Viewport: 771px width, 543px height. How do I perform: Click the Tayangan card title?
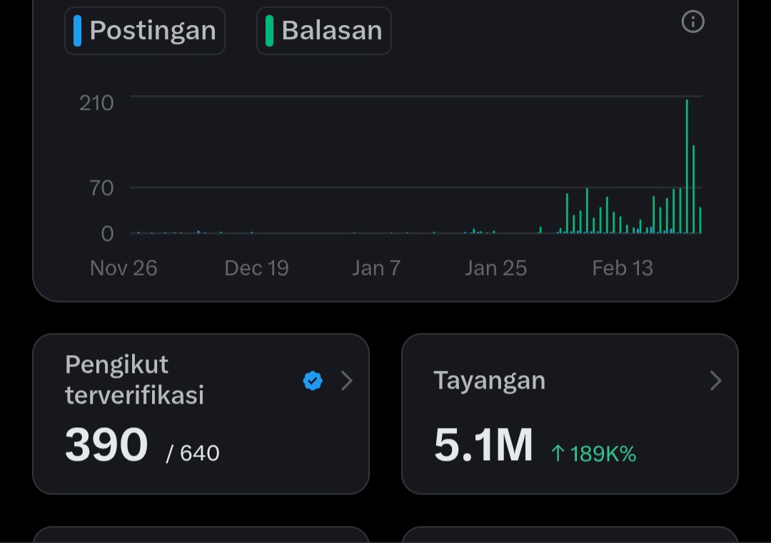coord(489,381)
